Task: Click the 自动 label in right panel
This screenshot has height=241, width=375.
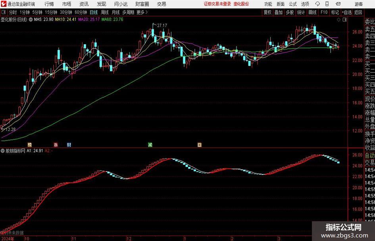Action: click(x=370, y=156)
